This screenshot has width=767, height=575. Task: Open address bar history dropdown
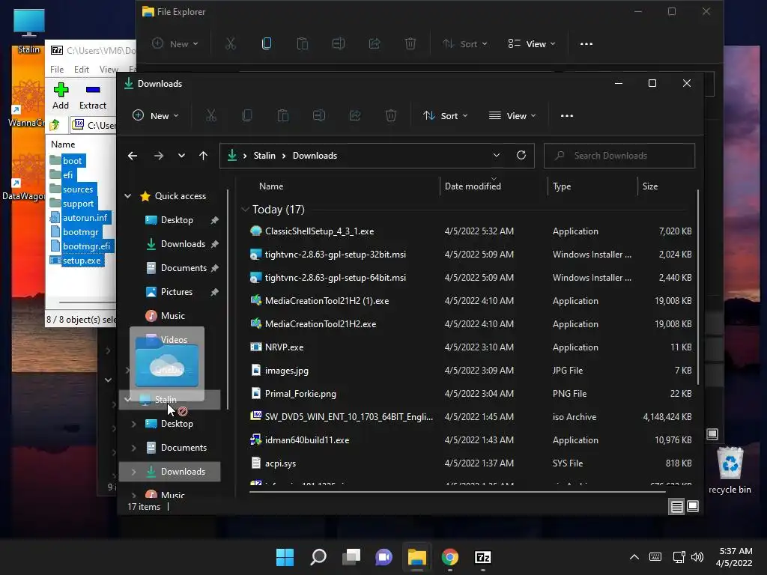(497, 156)
